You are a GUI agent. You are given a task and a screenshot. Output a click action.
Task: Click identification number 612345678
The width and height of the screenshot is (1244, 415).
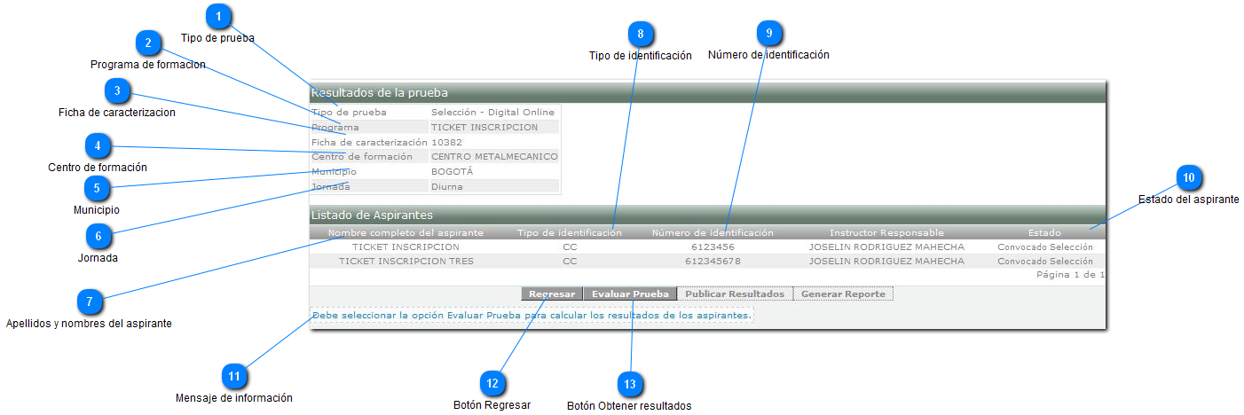[713, 262]
